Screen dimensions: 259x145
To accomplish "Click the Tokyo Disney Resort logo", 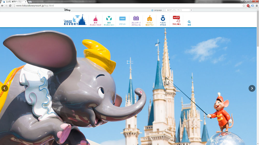I will [75, 20].
